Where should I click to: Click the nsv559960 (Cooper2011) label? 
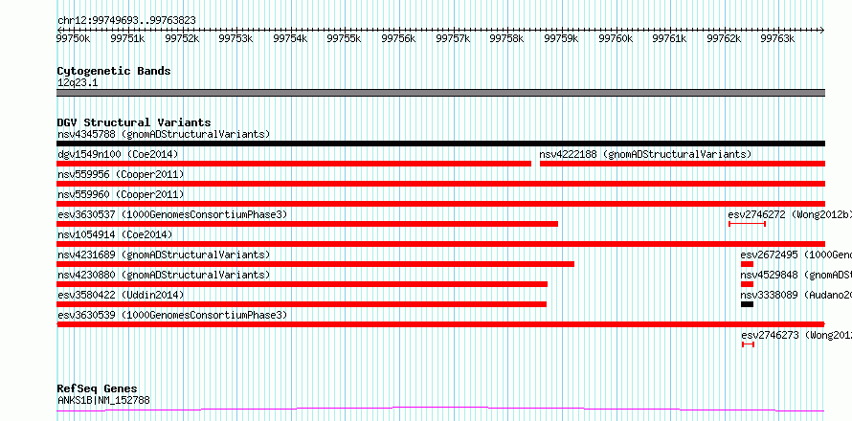(121, 194)
